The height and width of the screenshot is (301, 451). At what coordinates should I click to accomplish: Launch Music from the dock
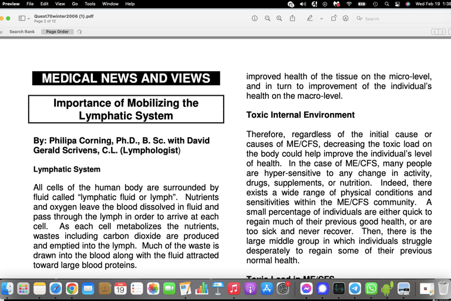coord(234,289)
